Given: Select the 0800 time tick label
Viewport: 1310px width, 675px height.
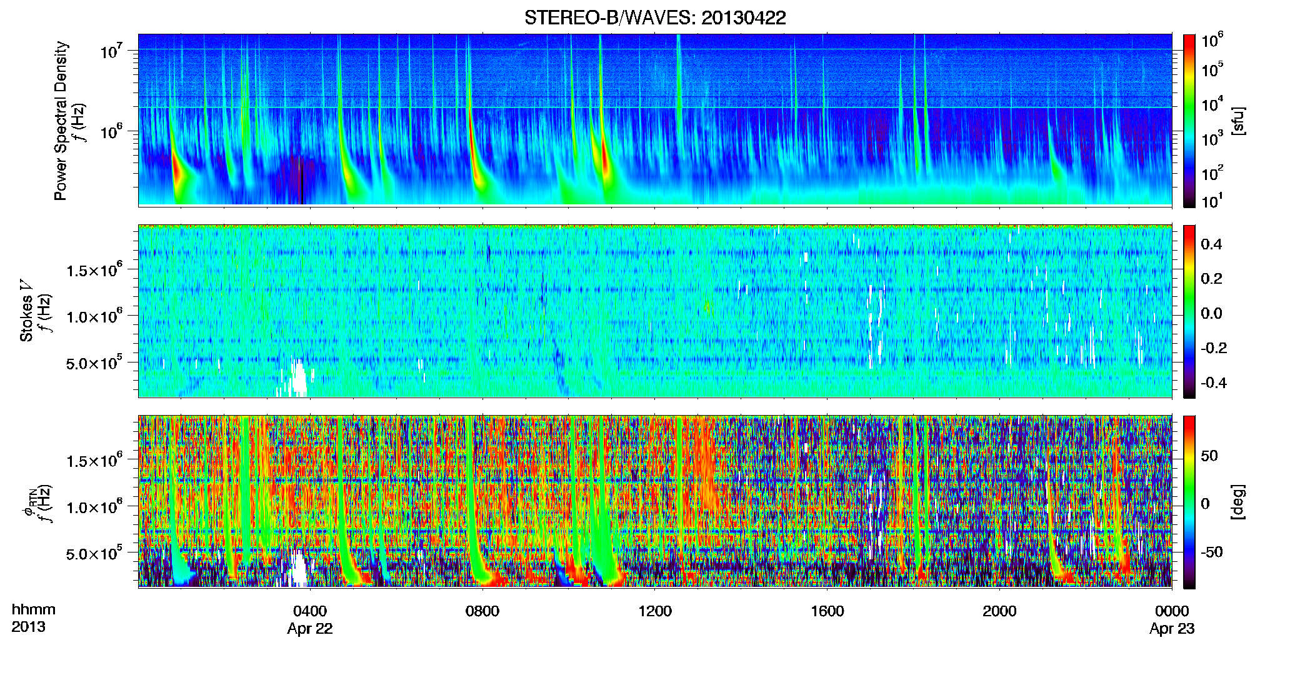Looking at the screenshot, I should click(x=482, y=611).
